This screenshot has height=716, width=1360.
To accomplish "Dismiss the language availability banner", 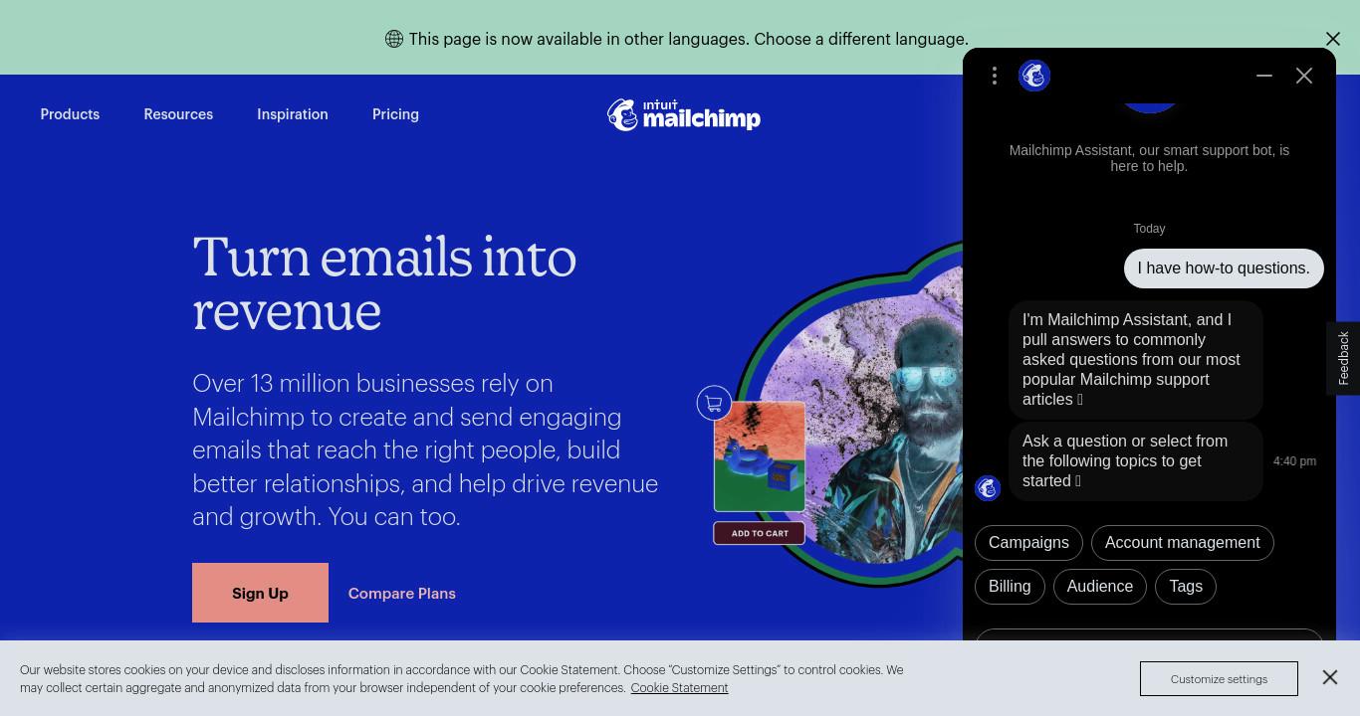I will click(1333, 39).
